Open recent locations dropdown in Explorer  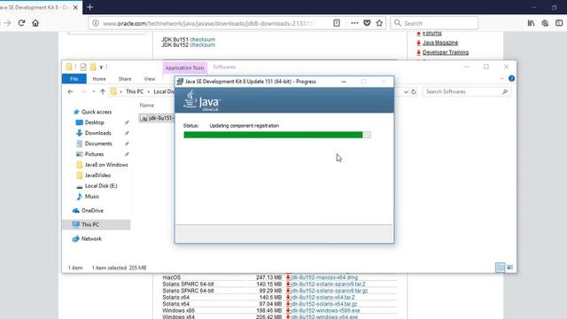[93, 92]
